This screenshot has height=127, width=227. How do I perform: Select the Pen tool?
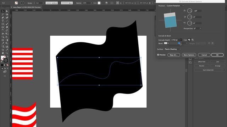click(3, 18)
